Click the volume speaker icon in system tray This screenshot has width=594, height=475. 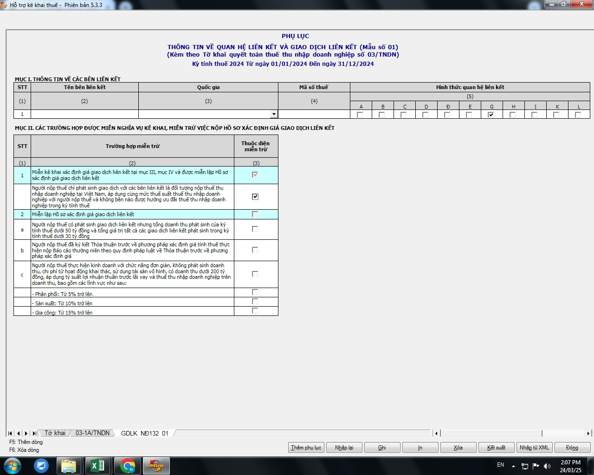click(547, 466)
